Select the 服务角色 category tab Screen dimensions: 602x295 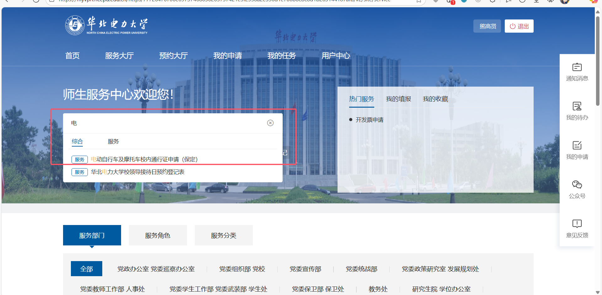click(x=158, y=235)
